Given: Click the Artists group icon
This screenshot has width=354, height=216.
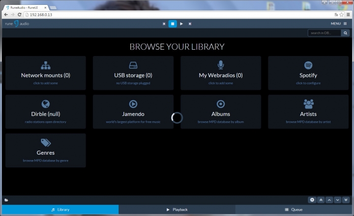Looking at the screenshot, I should tap(308, 104).
